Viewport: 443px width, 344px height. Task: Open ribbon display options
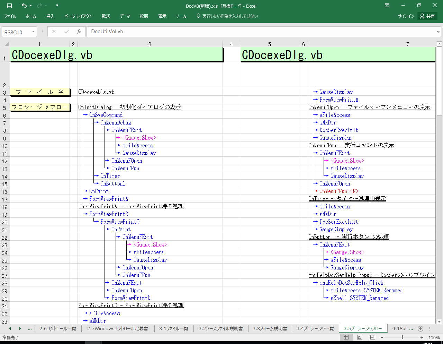[387, 6]
